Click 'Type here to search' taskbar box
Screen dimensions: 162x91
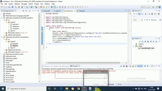[x=26, y=89]
